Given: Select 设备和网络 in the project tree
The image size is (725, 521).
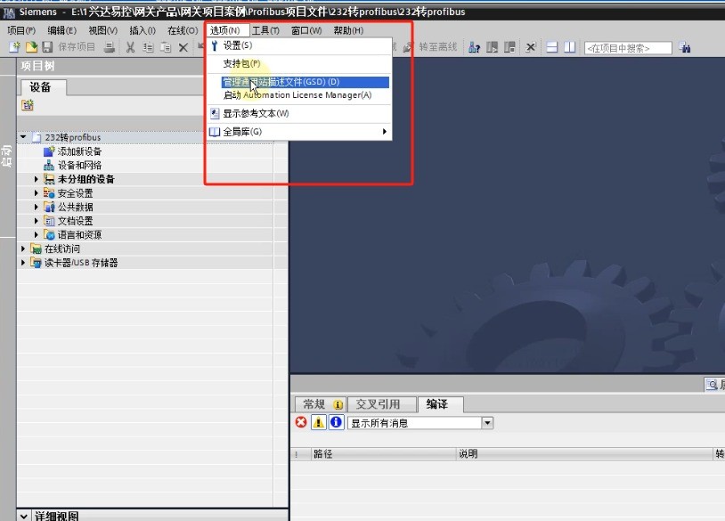Looking at the screenshot, I should tap(79, 166).
